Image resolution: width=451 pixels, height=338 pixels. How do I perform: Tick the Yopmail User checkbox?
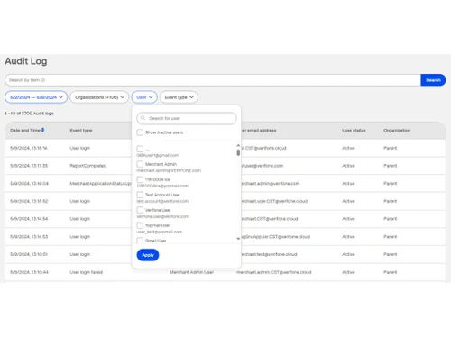pyautogui.click(x=140, y=225)
